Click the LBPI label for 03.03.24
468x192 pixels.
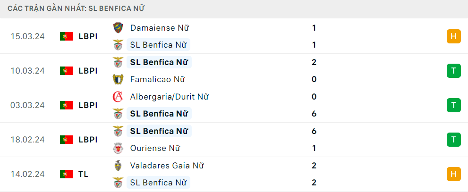[x=88, y=105]
